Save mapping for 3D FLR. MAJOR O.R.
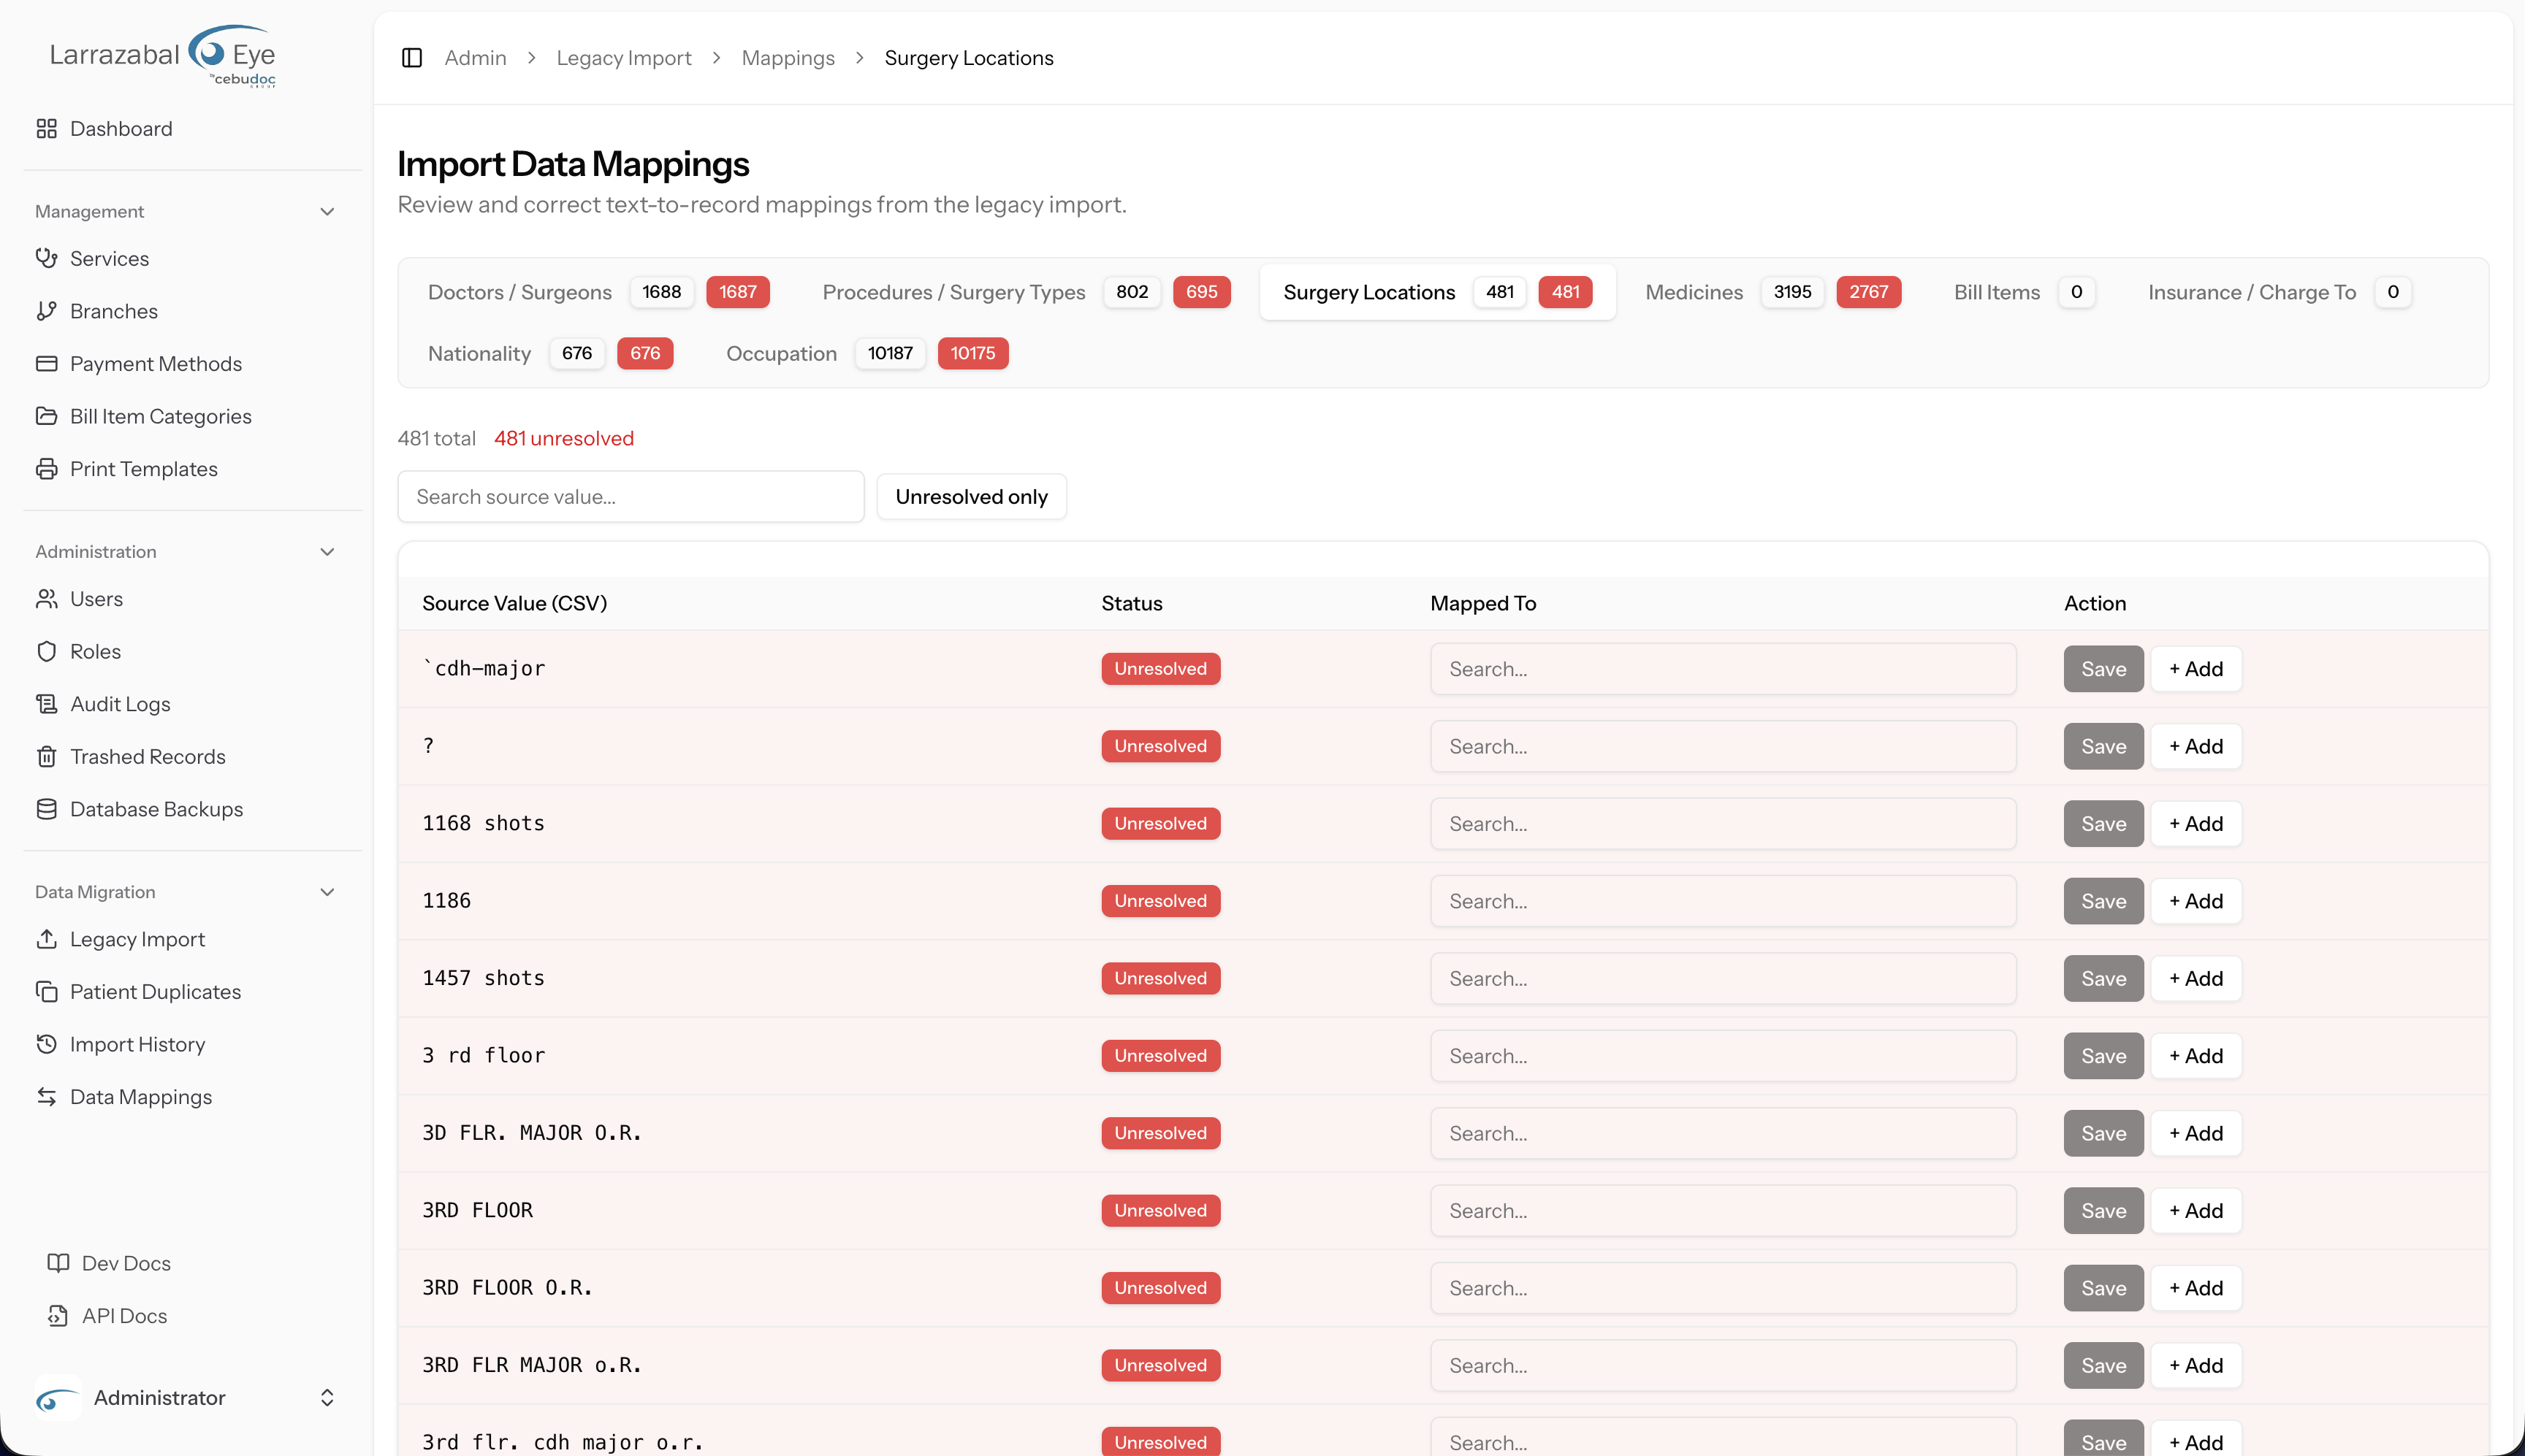Image resolution: width=2525 pixels, height=1456 pixels. coord(2103,1133)
